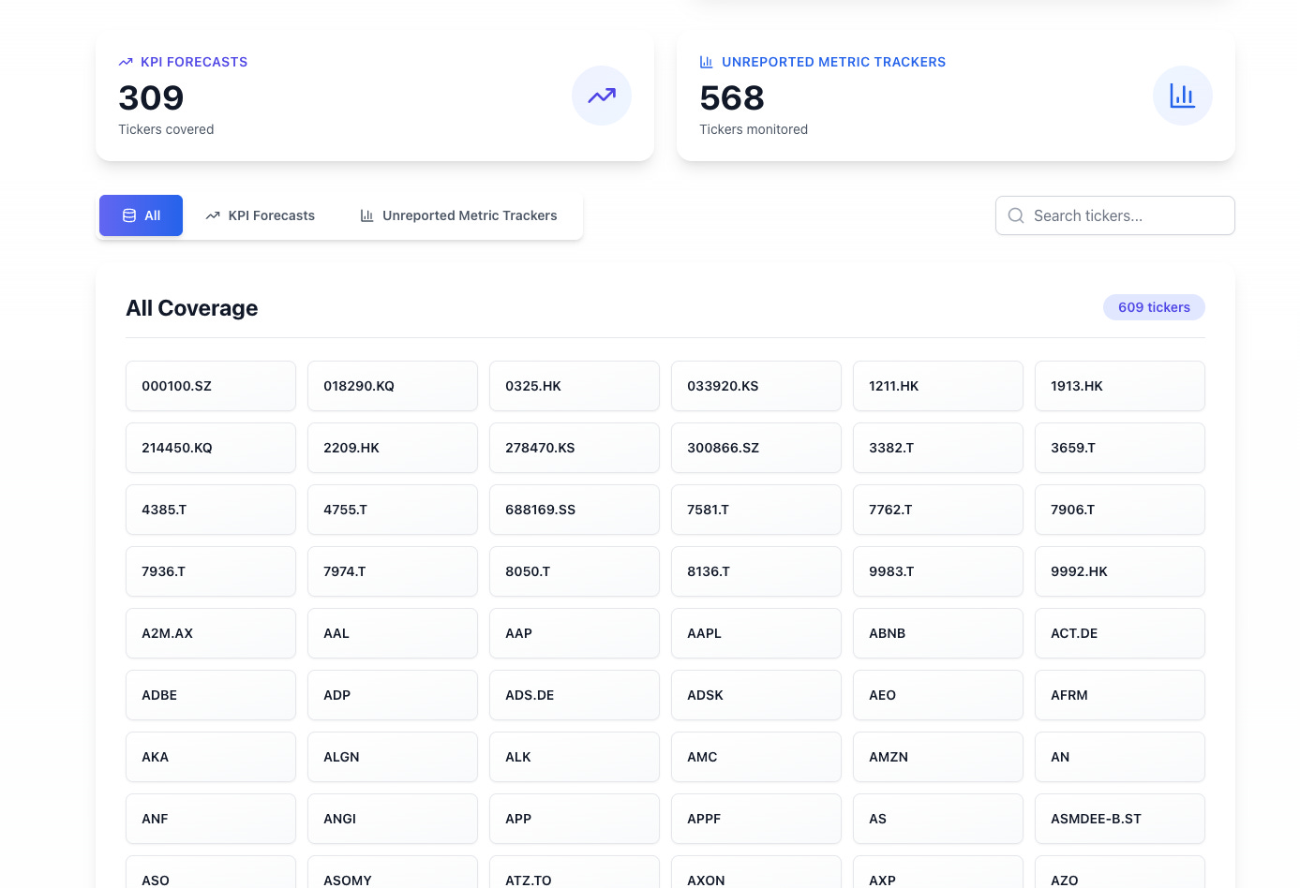Choose ticker 2209.HK
Image resolution: width=1300 pixels, height=888 pixels.
click(393, 448)
